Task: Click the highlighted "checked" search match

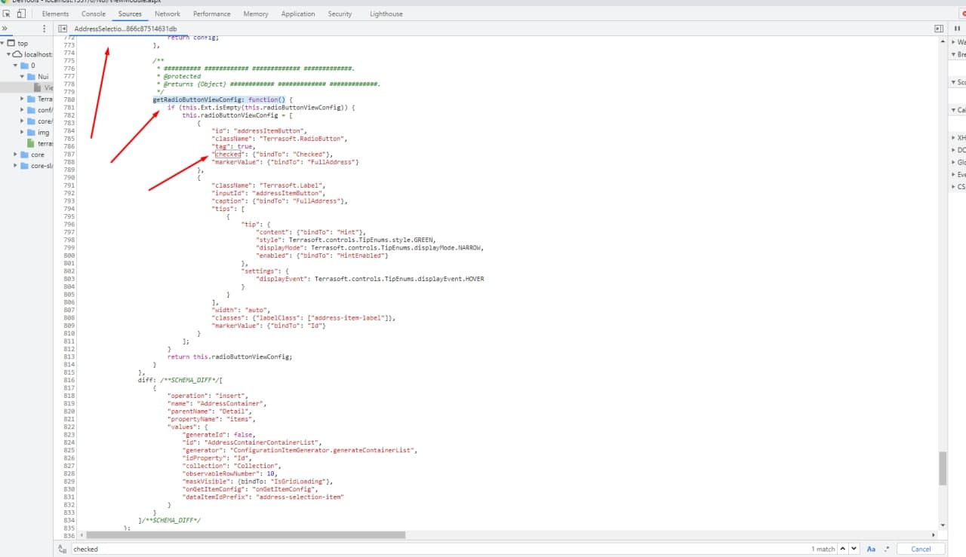Action: click(x=227, y=154)
